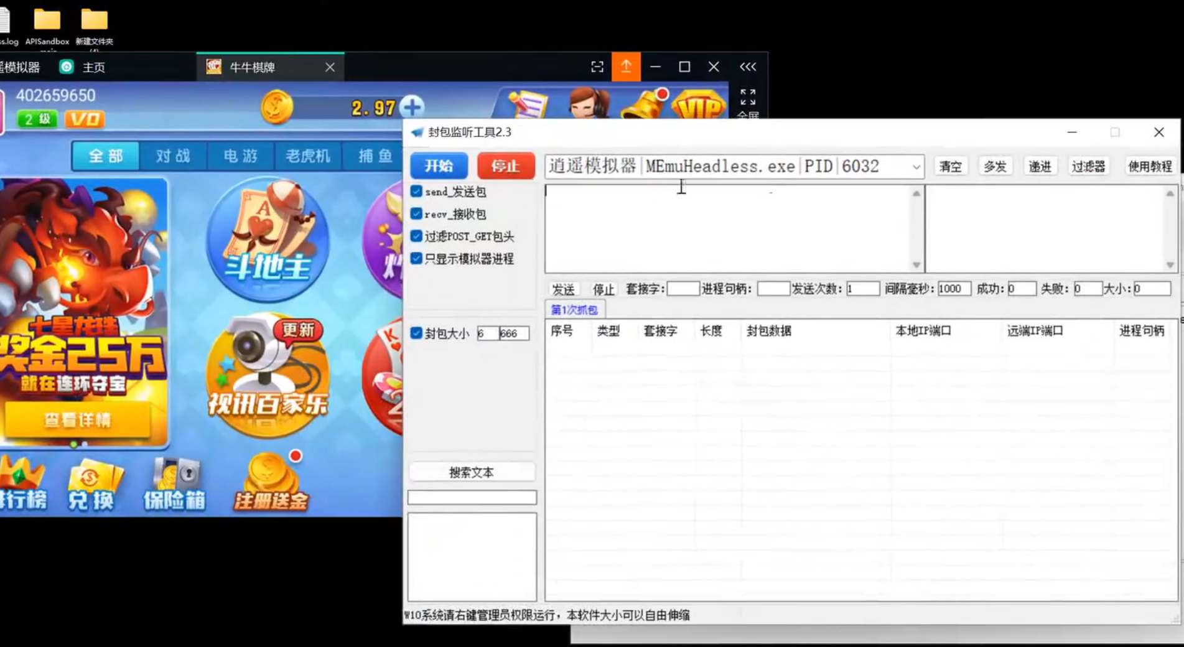Click the 清空 clear button

click(x=951, y=167)
